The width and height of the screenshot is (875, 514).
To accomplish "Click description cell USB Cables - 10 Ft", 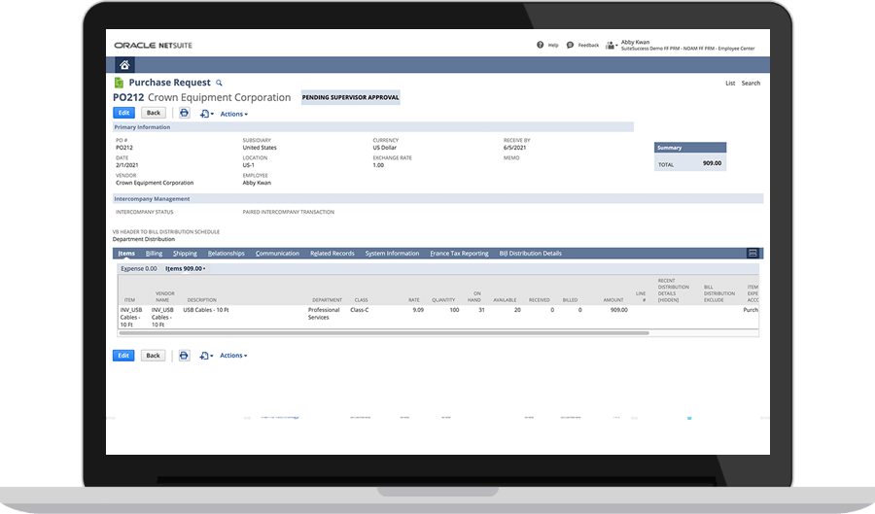I will pos(206,310).
